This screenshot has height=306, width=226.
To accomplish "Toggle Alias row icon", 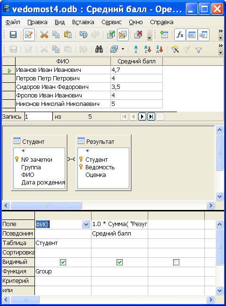I will click(203, 35).
